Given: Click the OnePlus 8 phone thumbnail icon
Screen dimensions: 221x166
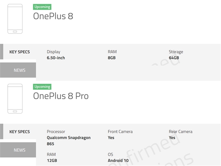Looking at the screenshot, I should pos(15,19).
